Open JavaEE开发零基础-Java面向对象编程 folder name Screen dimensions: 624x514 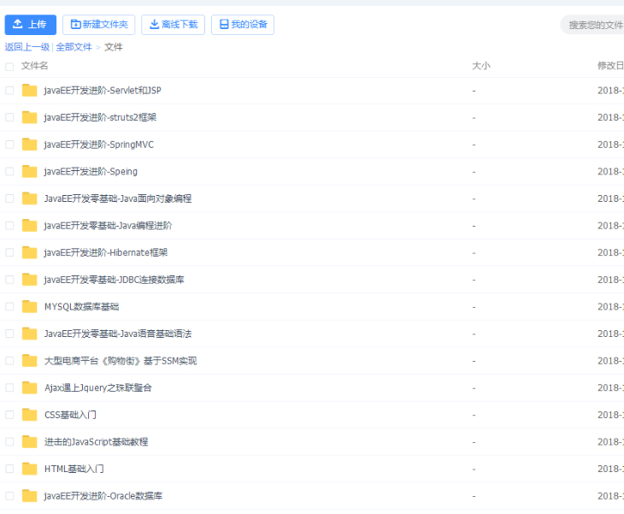tap(118, 199)
